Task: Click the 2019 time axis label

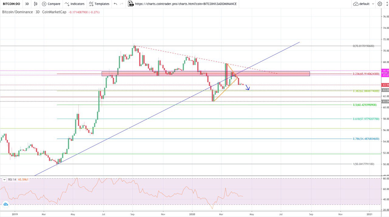Action: pyautogui.click(x=15, y=214)
